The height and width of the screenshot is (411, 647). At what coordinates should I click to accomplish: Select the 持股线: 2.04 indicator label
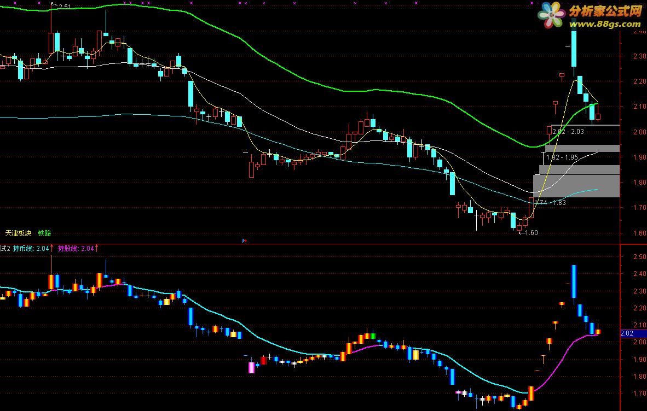click(x=76, y=248)
